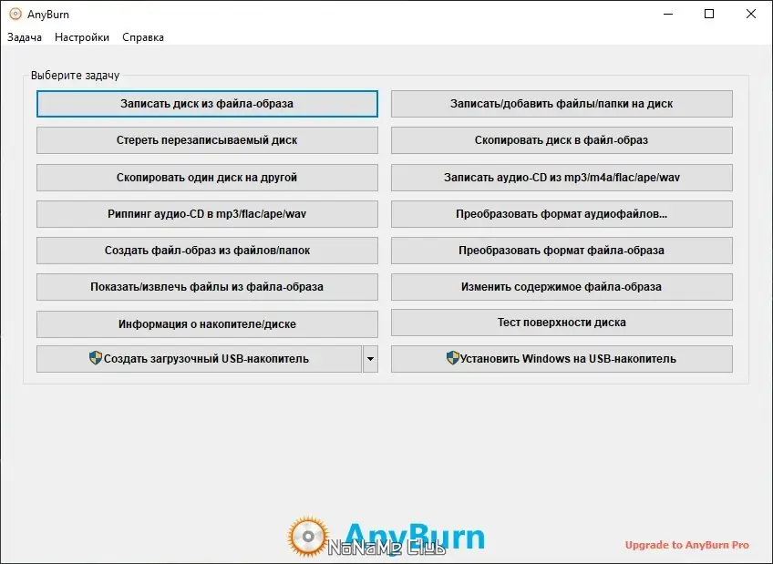Click Создать загрузочный USB-накопитель button

point(199,359)
